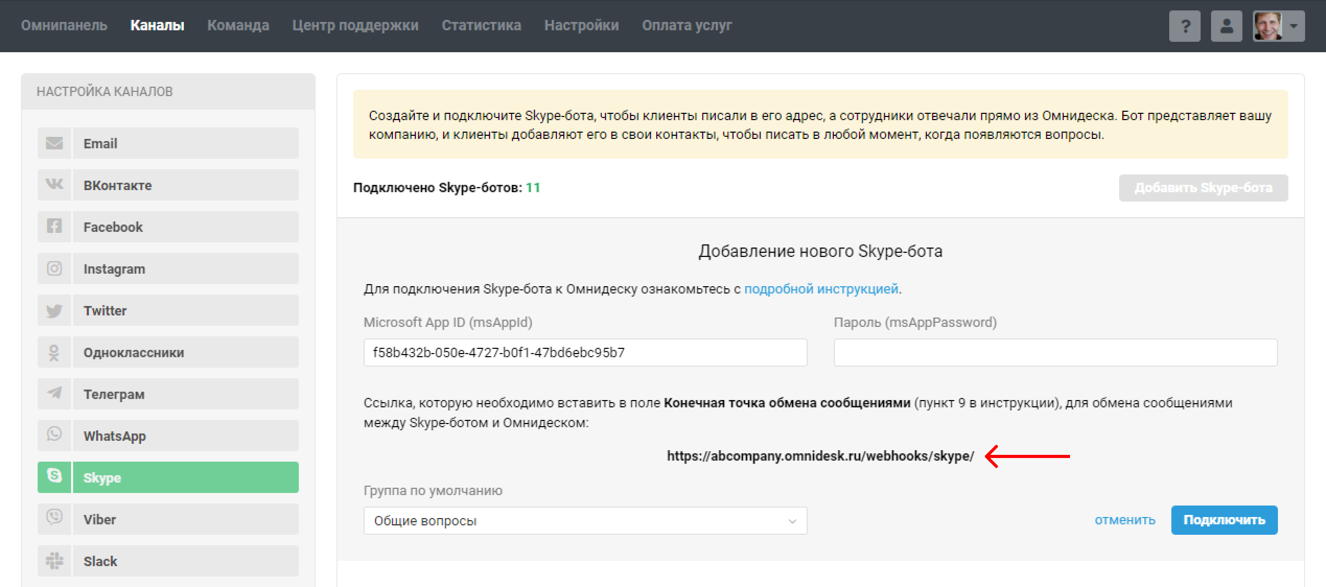Open the Оплата услуг navigation tab
The image size is (1326, 587).
(687, 25)
